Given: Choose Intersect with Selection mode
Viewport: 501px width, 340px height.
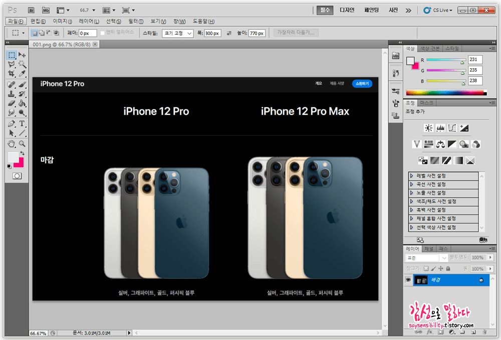Looking at the screenshot, I should [x=56, y=33].
